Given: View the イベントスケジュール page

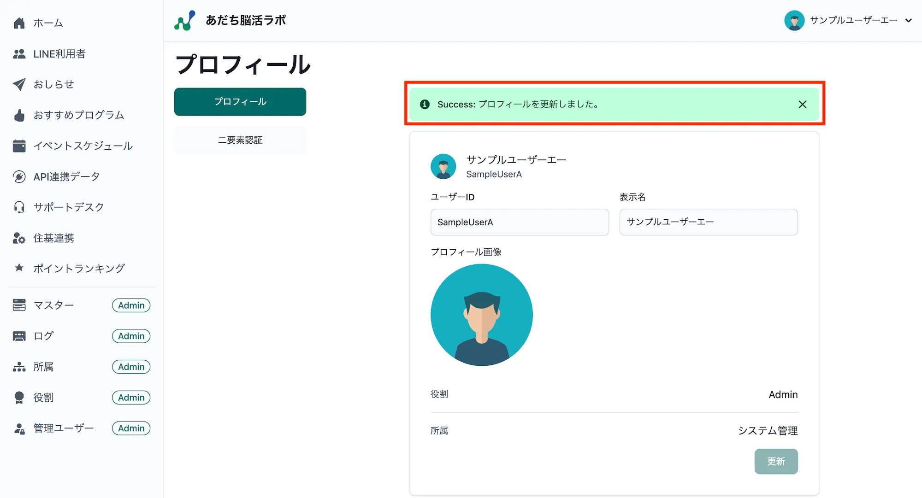Looking at the screenshot, I should [x=83, y=146].
